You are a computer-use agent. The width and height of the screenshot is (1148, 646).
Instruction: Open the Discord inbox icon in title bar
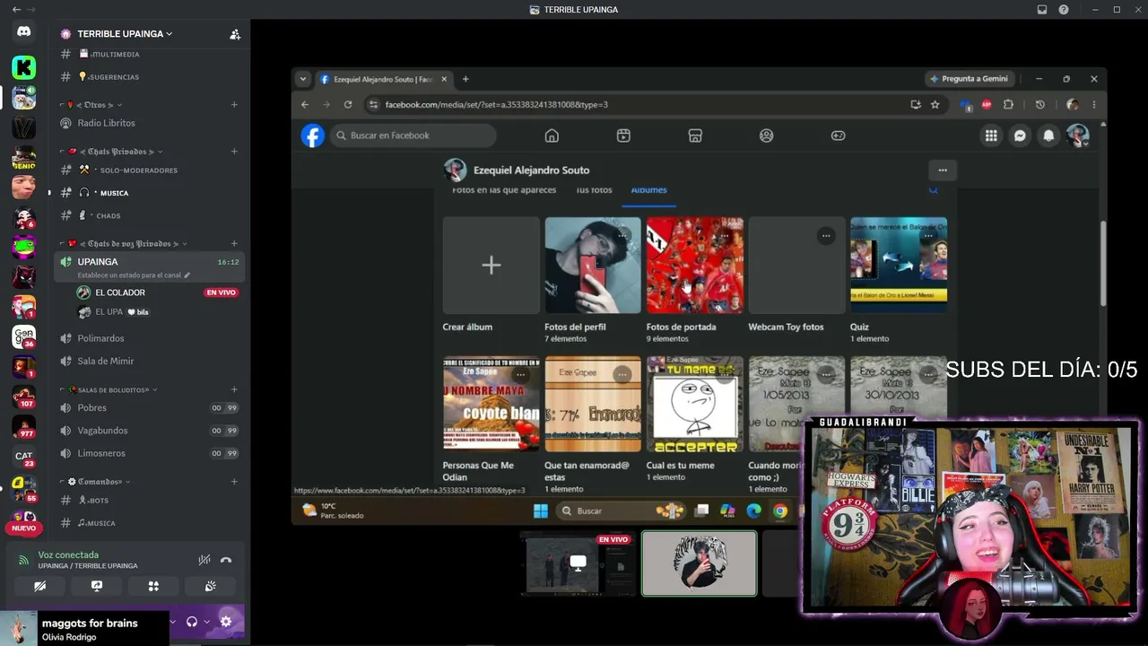point(1042,10)
